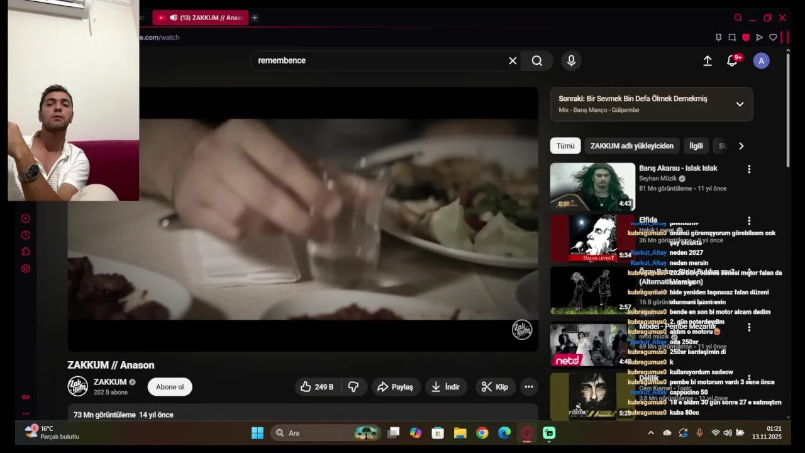Expand the Sonraki up-next panel chevron

pos(740,104)
